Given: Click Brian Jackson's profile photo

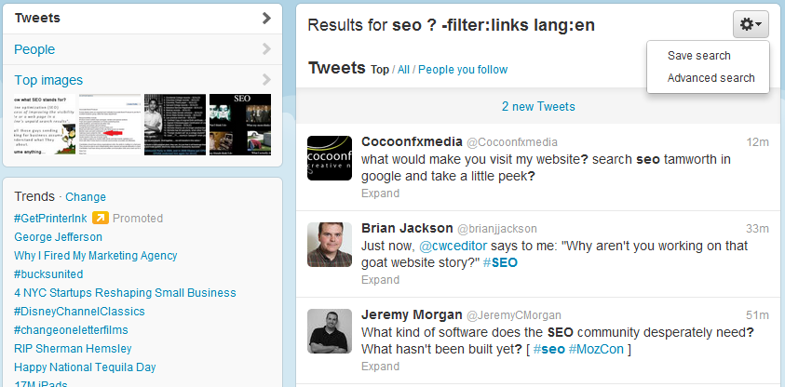Looking at the screenshot, I should tap(330, 245).
